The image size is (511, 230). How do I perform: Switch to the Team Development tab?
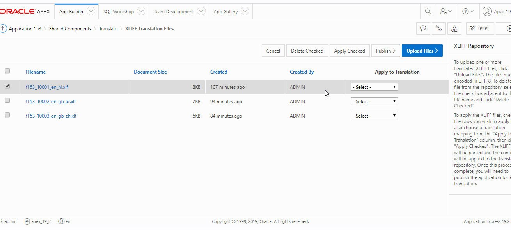tap(174, 12)
